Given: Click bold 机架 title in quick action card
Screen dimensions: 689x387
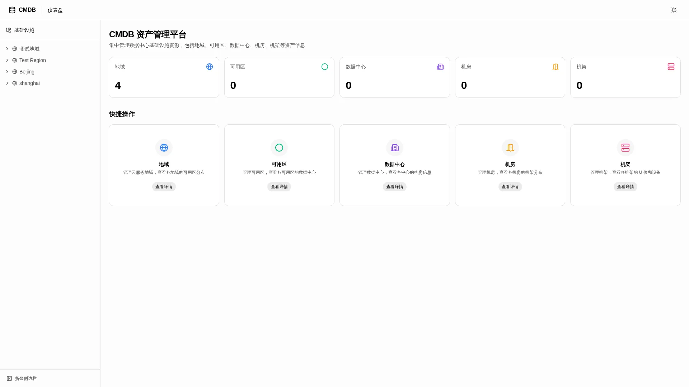Looking at the screenshot, I should tap(625, 164).
